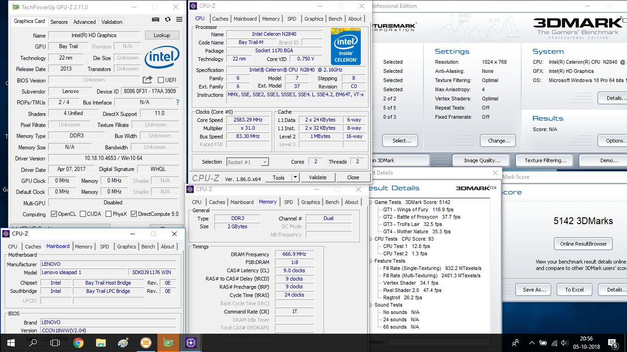Click the 3DMark comment input field
Viewport: 627px width, 352px height.
439,342
